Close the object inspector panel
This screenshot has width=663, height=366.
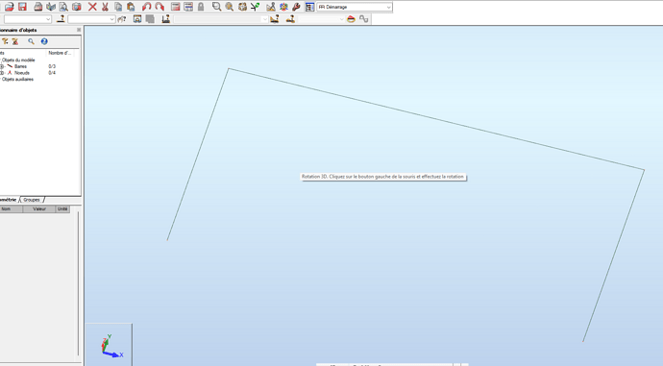(x=79, y=30)
